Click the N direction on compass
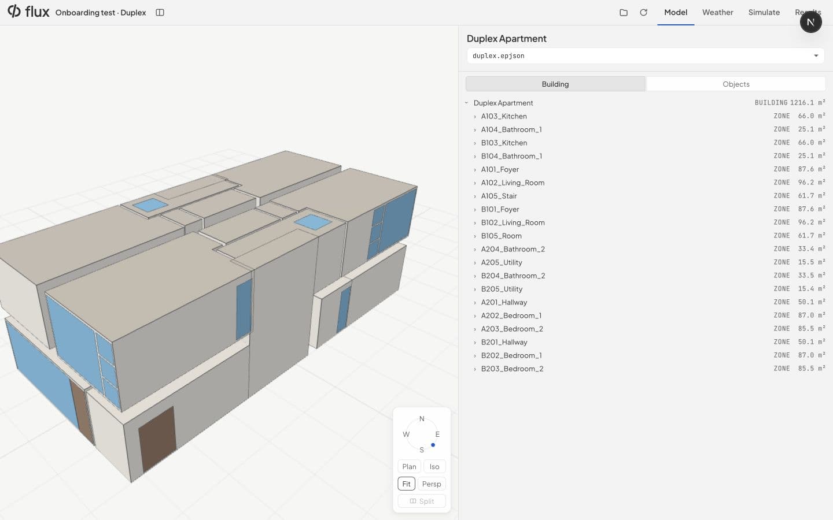 (422, 418)
